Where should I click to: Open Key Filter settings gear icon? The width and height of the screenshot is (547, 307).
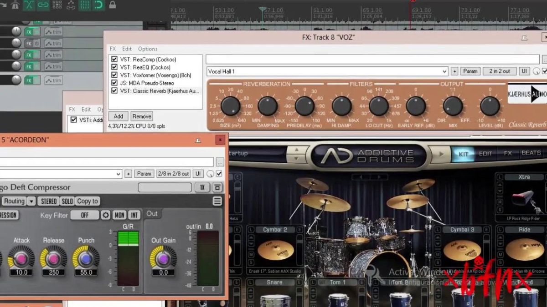tap(106, 215)
